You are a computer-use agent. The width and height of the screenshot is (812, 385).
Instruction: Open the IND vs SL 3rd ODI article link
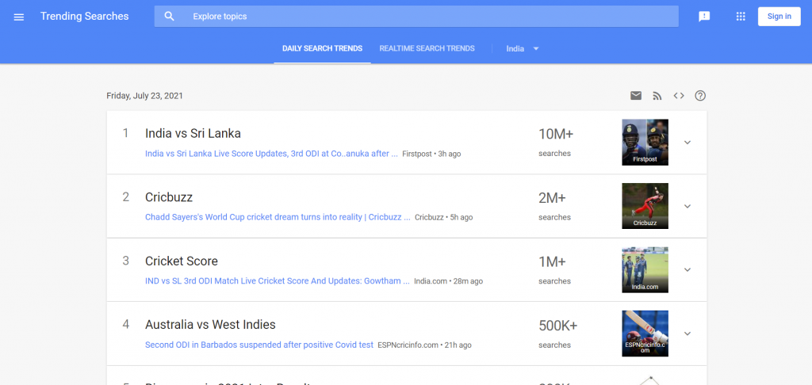tap(277, 281)
